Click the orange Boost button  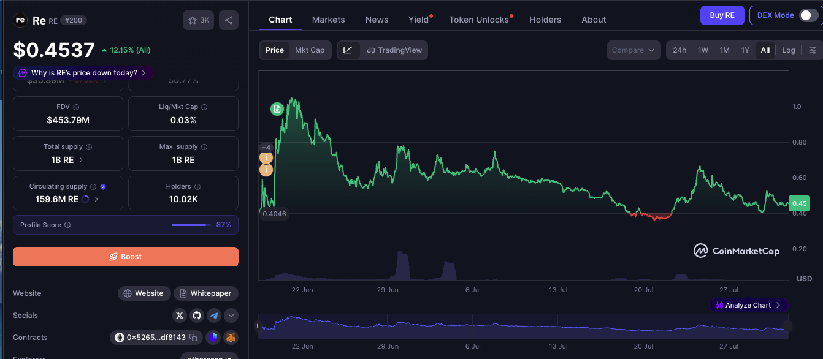tap(126, 257)
